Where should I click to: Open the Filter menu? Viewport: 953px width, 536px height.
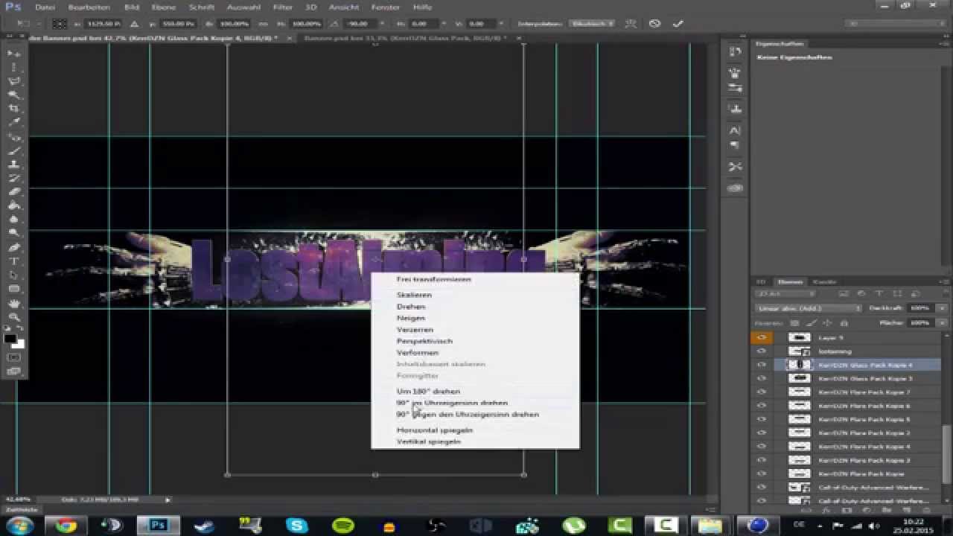coord(282,7)
